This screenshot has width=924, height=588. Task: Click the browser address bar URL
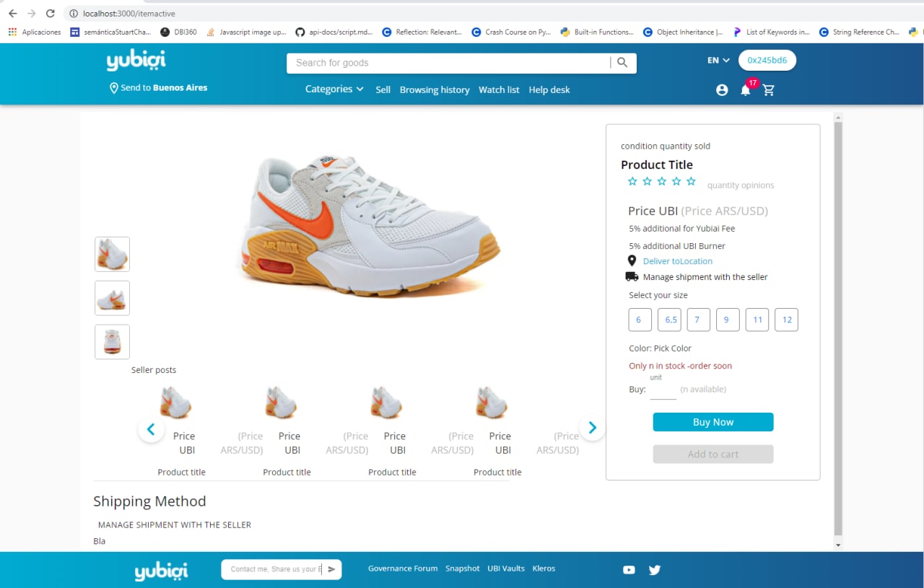coord(129,14)
